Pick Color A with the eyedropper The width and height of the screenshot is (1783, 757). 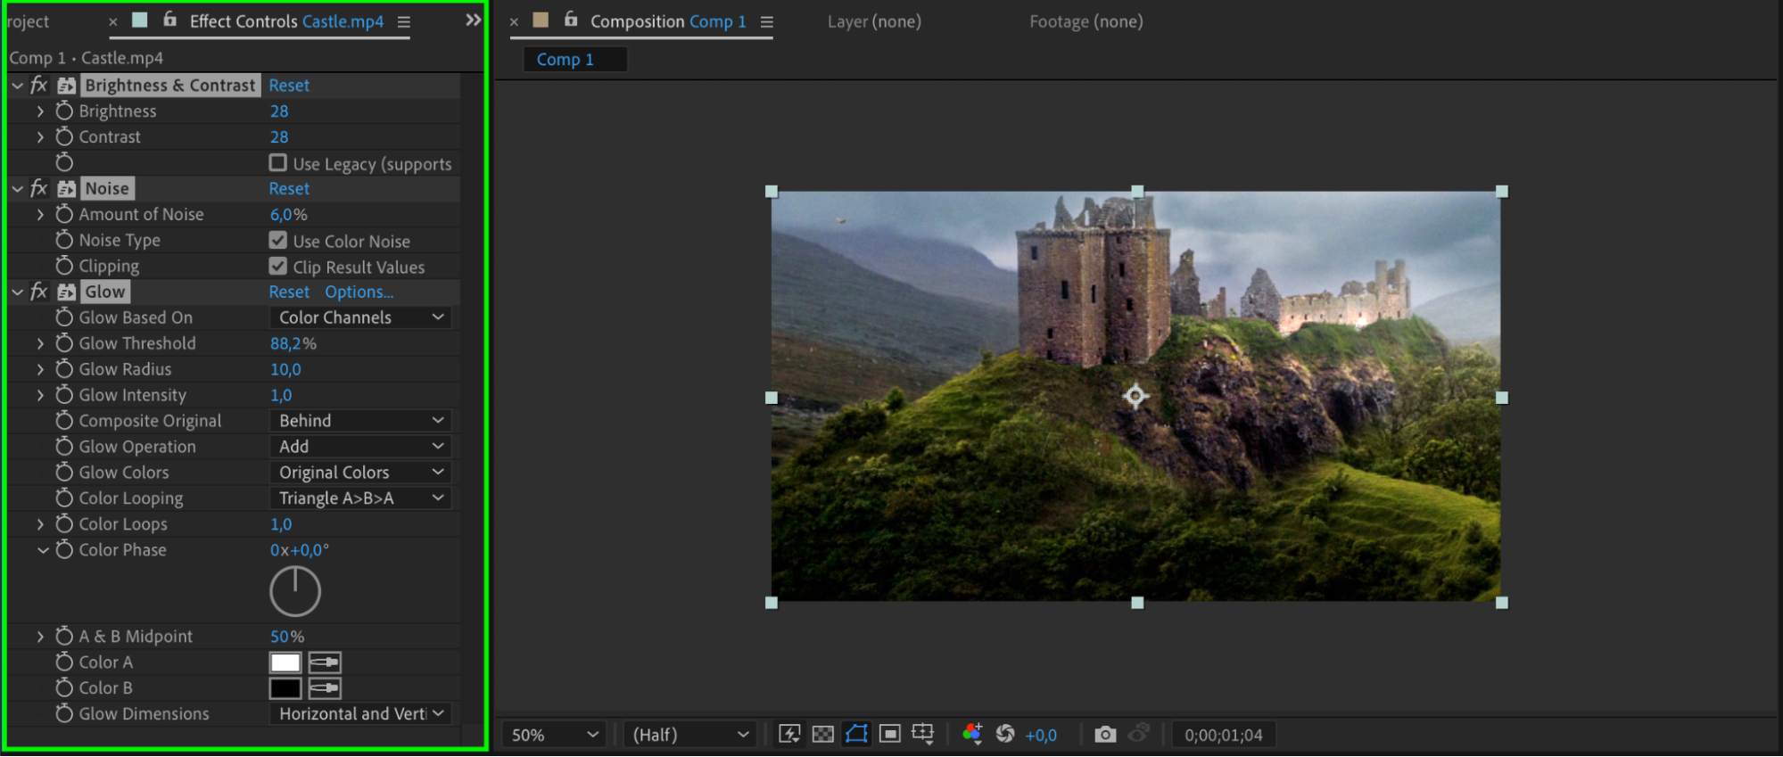tap(325, 662)
